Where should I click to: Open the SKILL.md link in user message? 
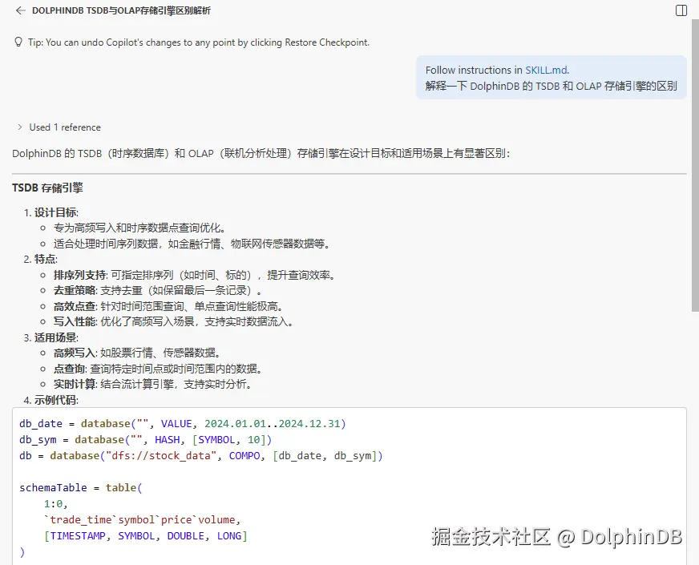pos(547,70)
